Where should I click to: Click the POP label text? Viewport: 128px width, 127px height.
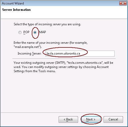pos(26,32)
